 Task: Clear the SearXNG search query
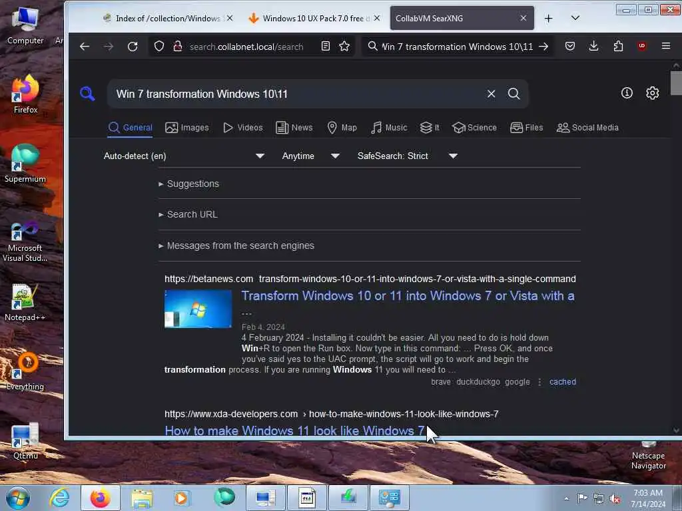click(x=491, y=94)
